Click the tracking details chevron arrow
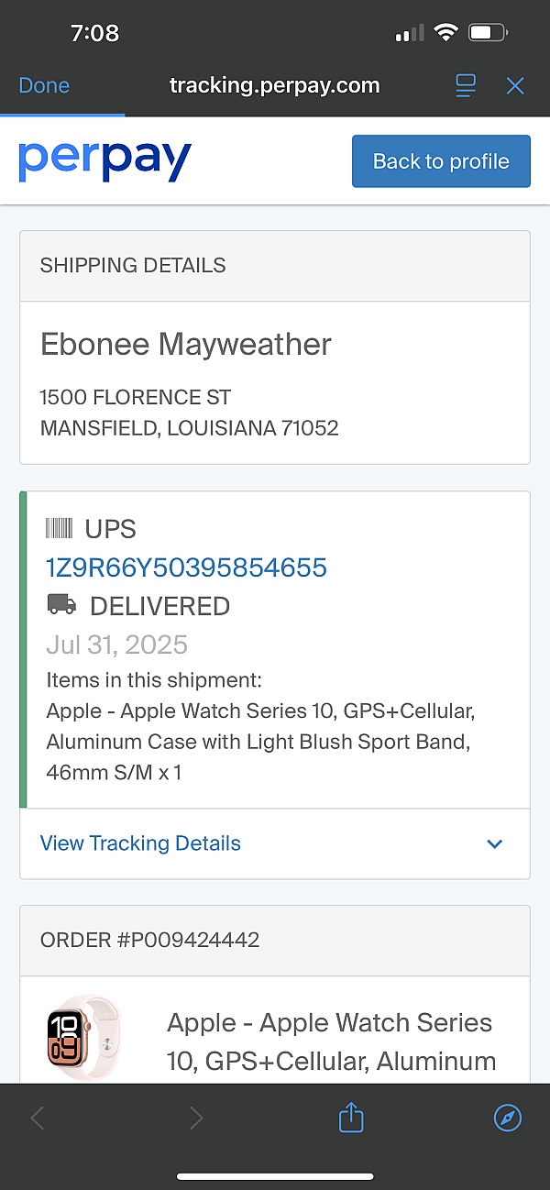550x1190 pixels. pos(495,844)
